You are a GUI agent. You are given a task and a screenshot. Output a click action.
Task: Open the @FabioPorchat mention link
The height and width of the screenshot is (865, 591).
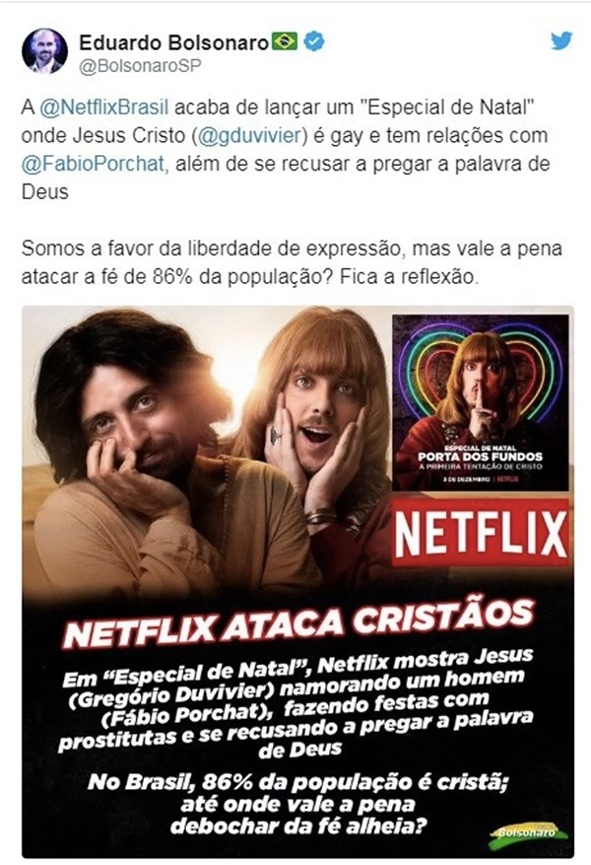(94, 164)
